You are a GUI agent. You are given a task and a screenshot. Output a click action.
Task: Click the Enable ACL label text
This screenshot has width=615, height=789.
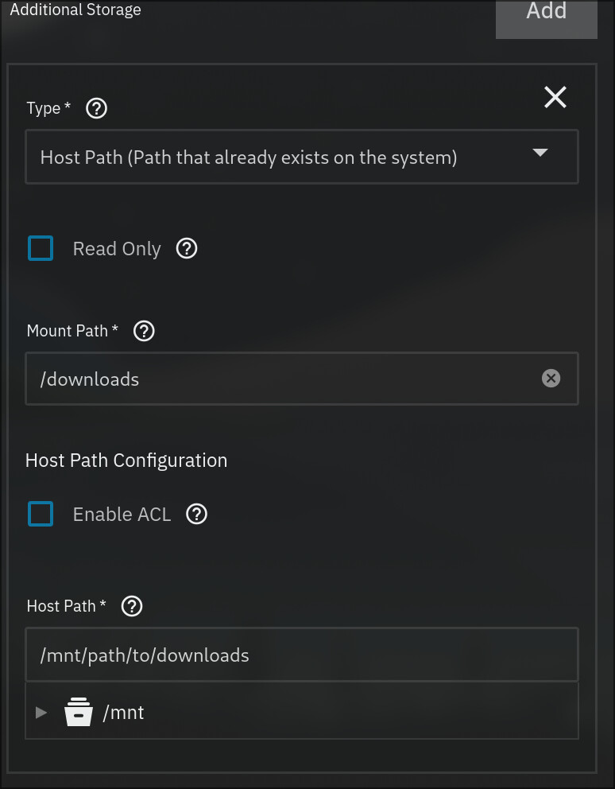tap(122, 515)
